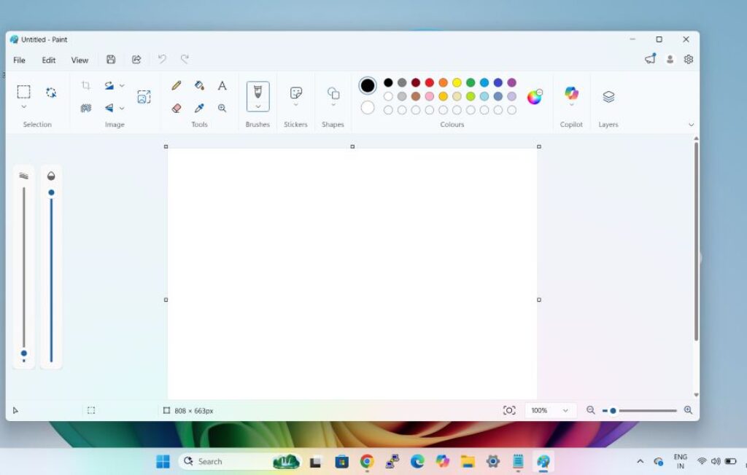Show hidden system tray icons
This screenshot has height=475, width=747.
pos(640,461)
